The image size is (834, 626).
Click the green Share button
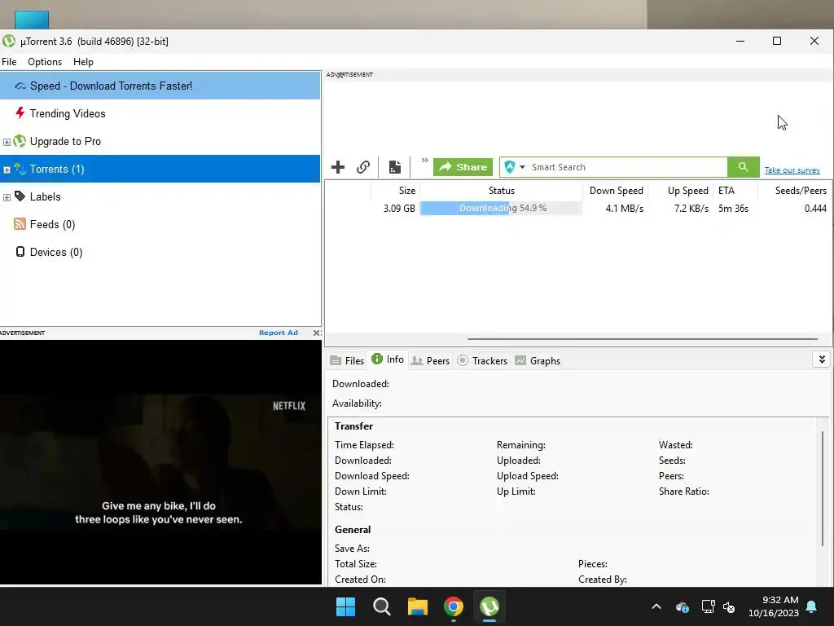click(x=463, y=167)
